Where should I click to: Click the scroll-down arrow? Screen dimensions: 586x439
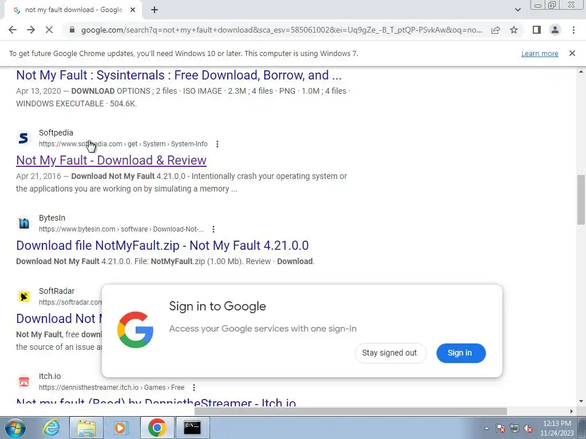(x=581, y=402)
